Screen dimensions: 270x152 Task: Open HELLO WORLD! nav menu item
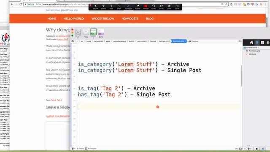(74, 19)
